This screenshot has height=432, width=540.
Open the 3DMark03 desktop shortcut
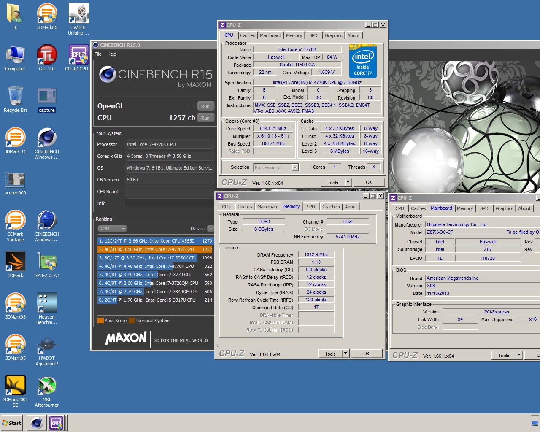(x=15, y=306)
